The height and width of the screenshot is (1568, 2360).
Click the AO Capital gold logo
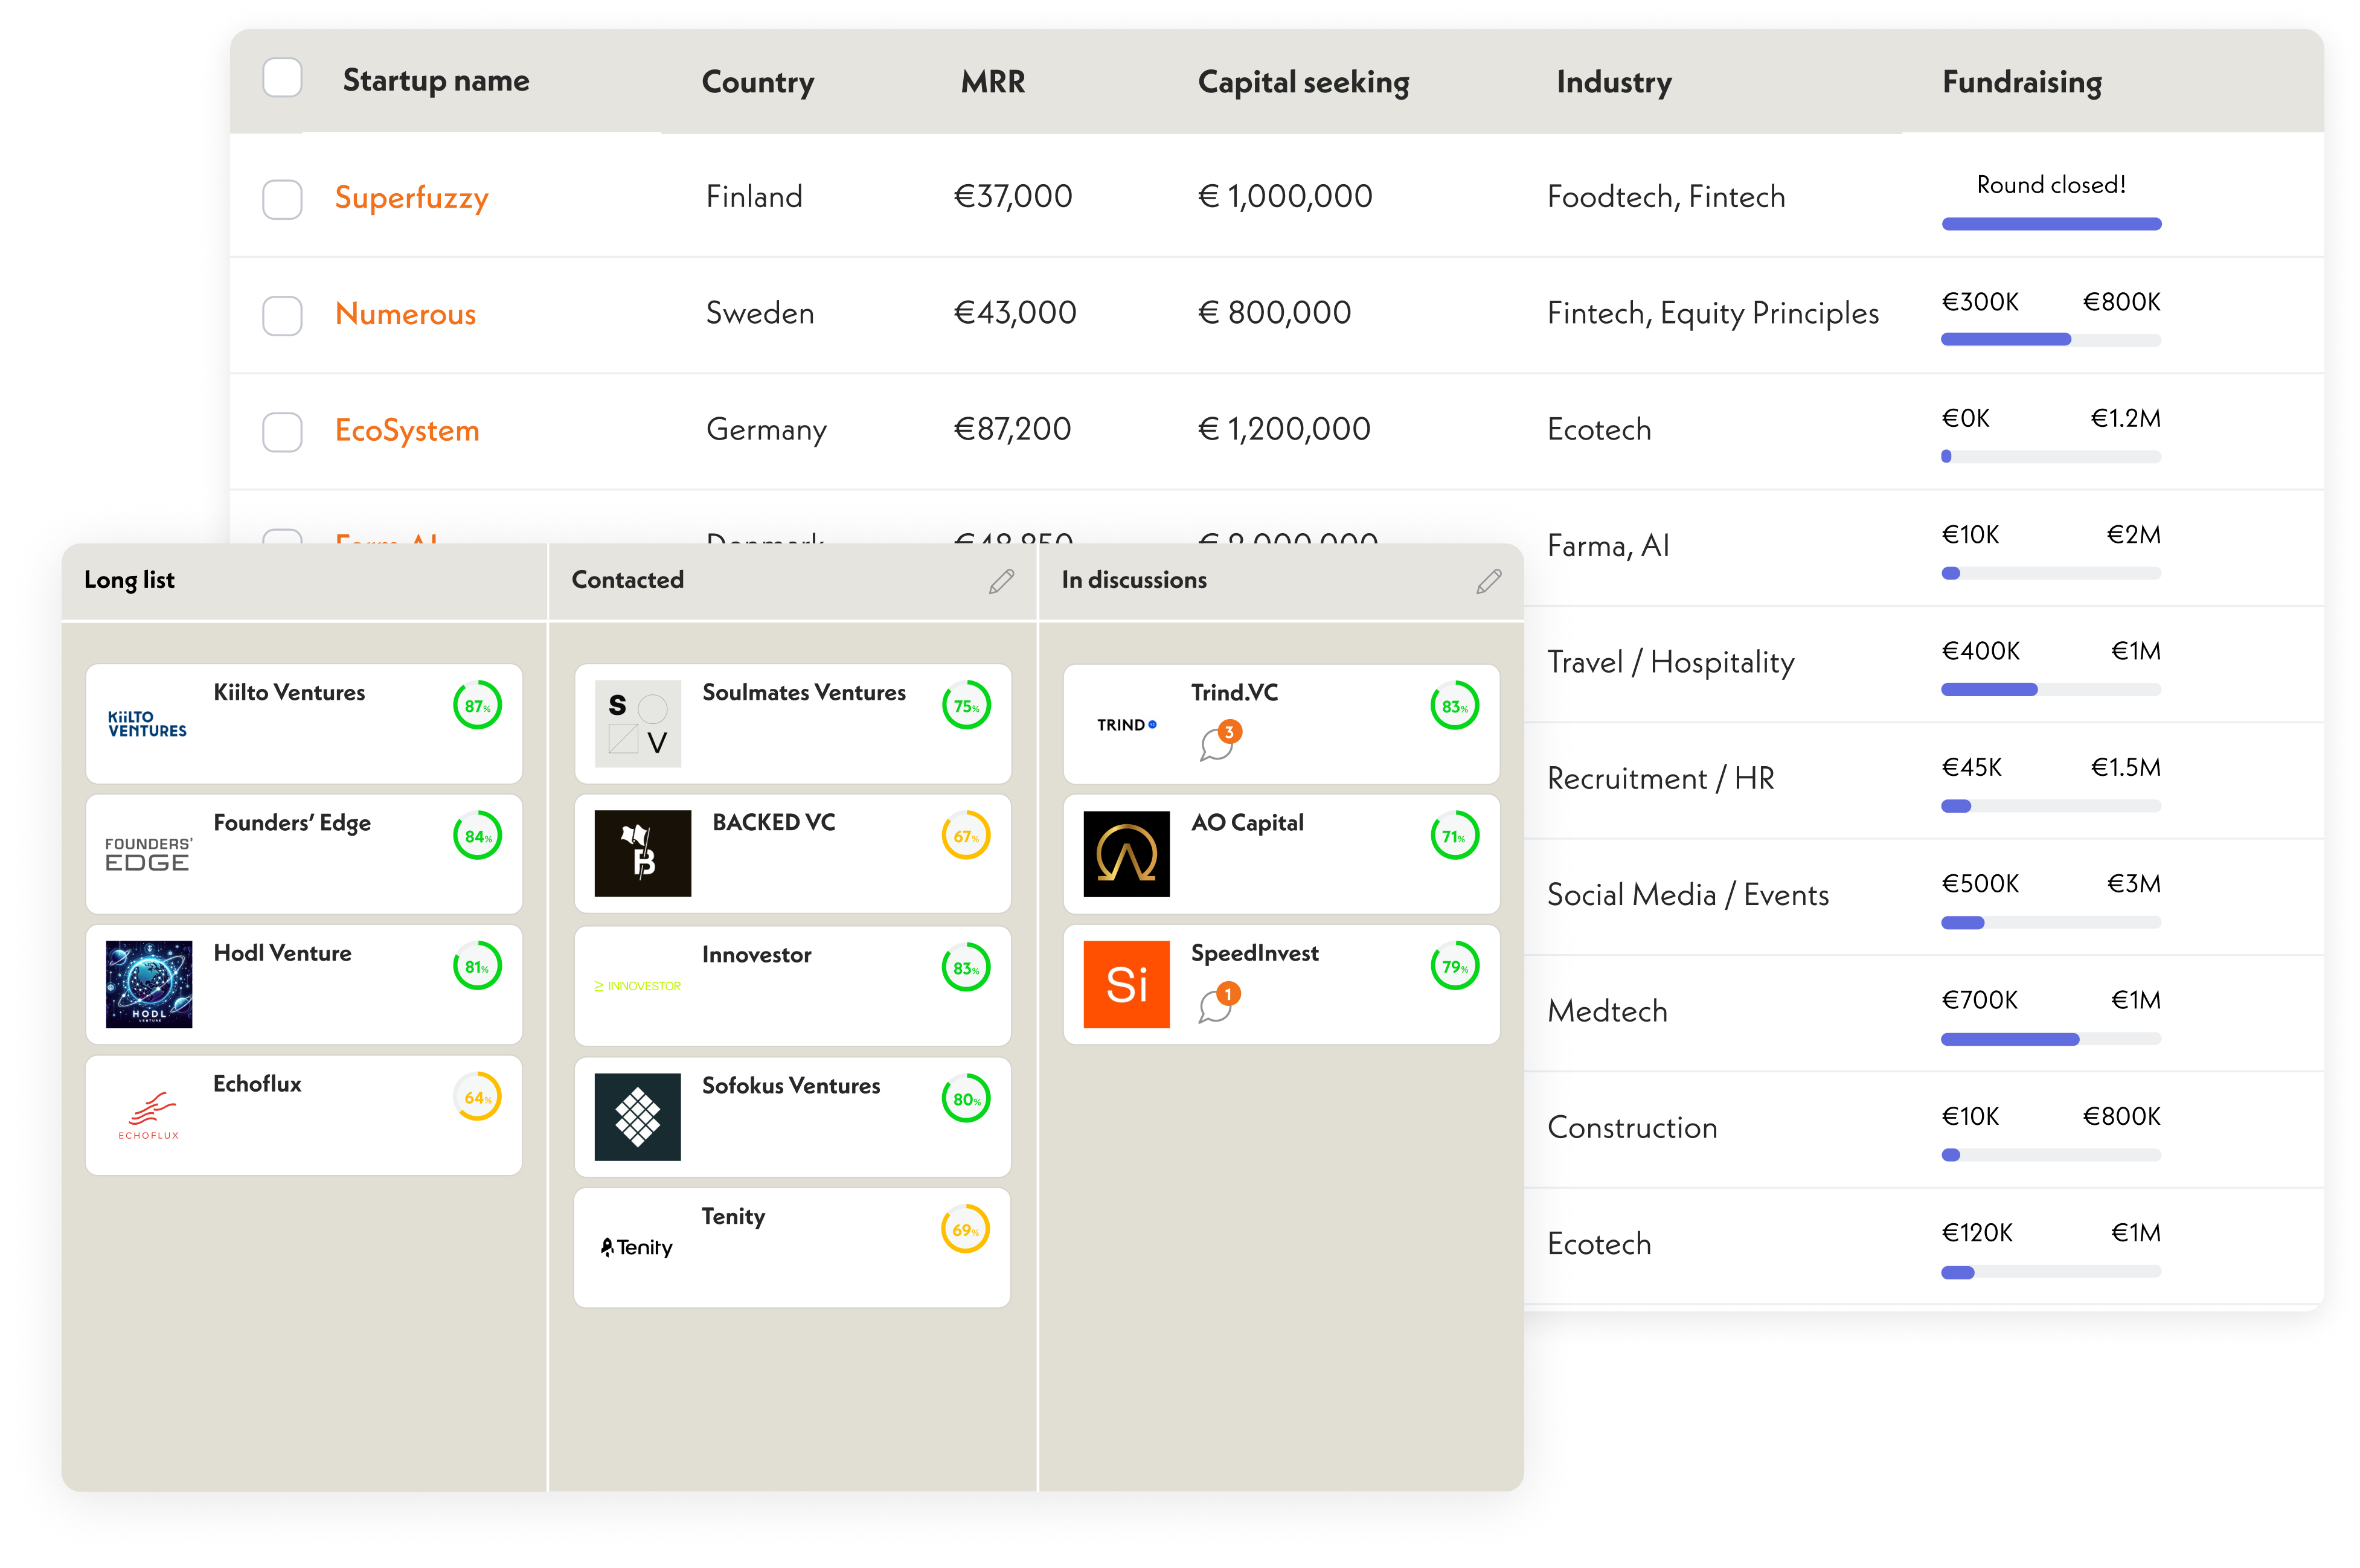tap(1126, 854)
